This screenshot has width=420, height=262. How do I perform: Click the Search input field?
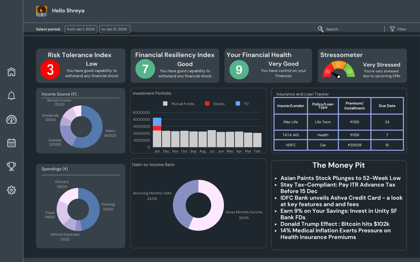pos(349,29)
